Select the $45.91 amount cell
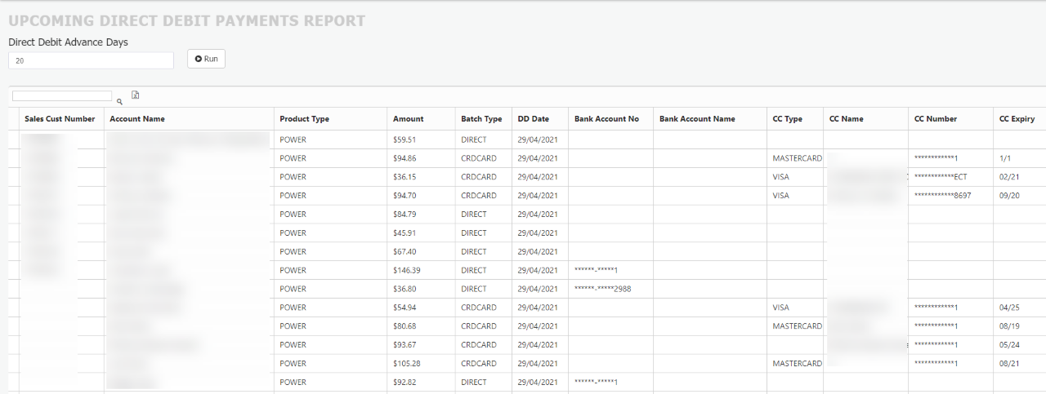1046x394 pixels. click(x=405, y=233)
